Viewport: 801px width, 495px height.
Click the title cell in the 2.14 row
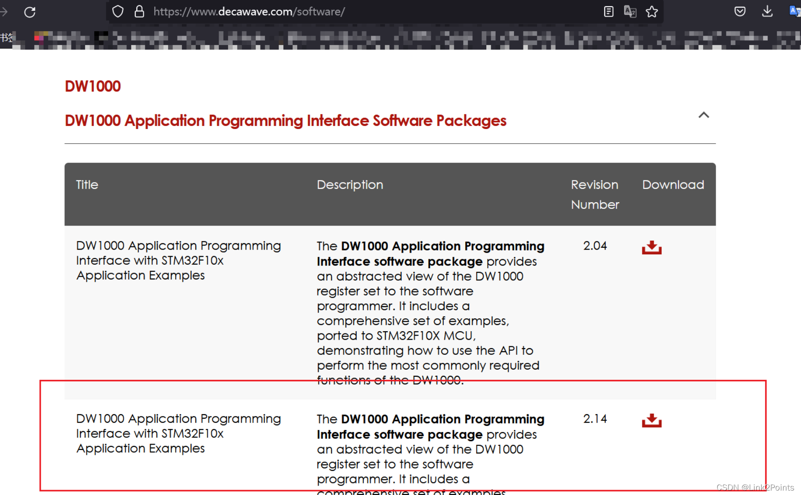coord(178,434)
